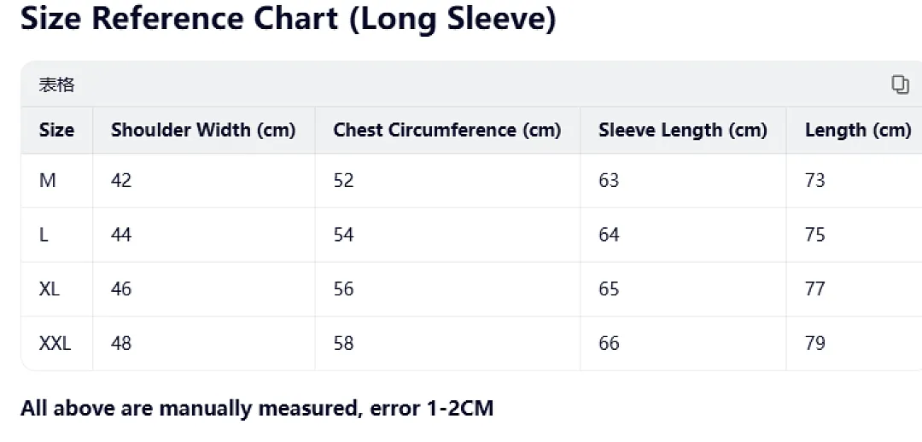Select the Shoulder Width (cm) column header

[203, 130]
